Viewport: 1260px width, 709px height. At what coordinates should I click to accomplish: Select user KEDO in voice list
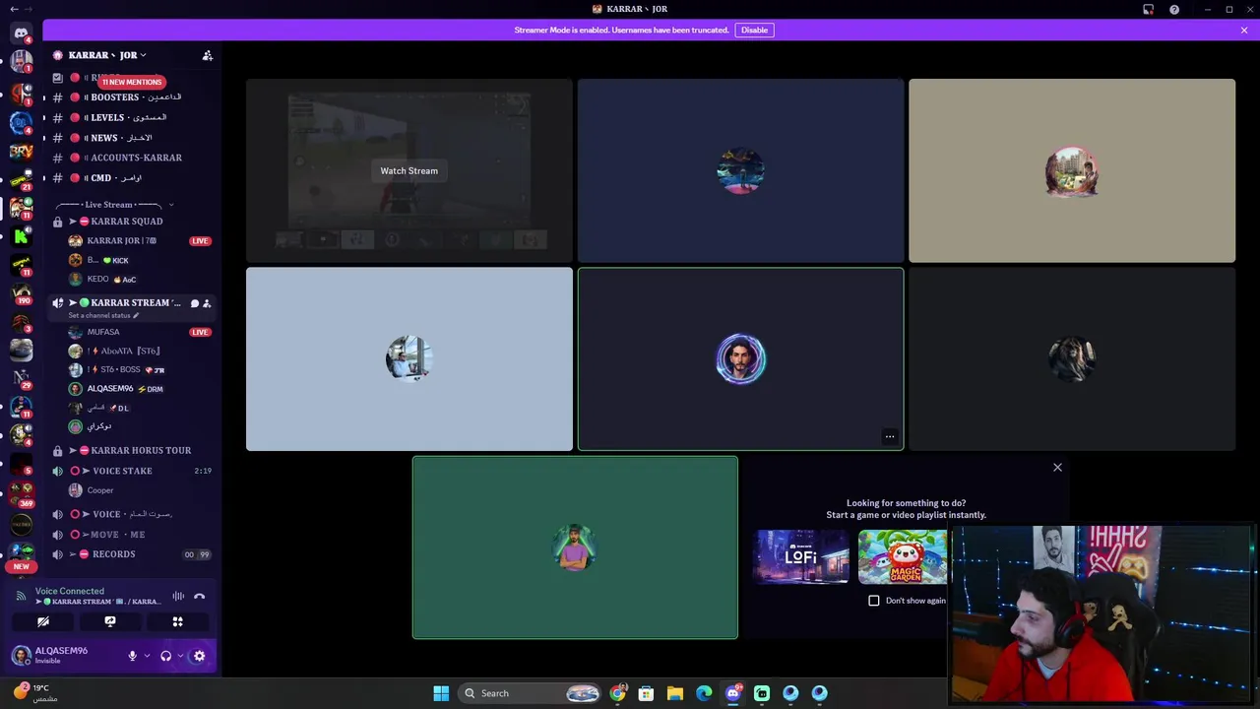click(138, 280)
